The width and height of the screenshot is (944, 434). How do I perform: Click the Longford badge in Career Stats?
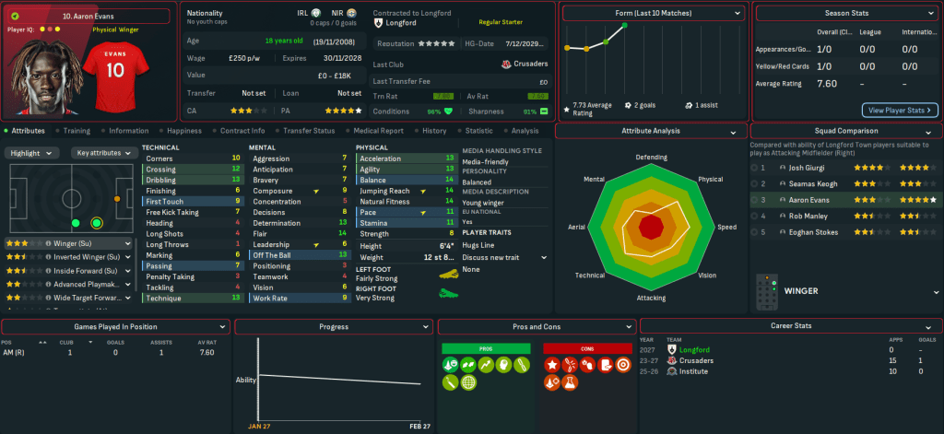tap(670, 350)
